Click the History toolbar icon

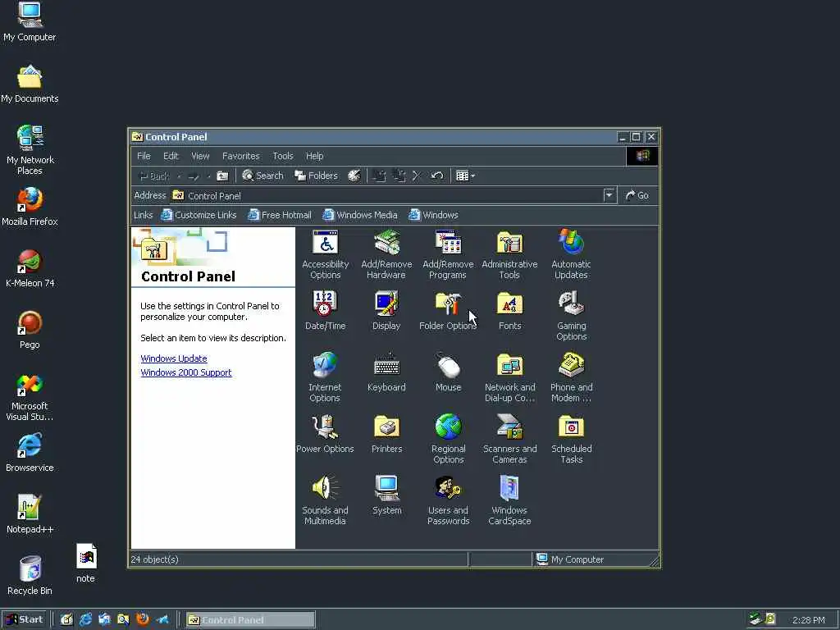click(354, 176)
